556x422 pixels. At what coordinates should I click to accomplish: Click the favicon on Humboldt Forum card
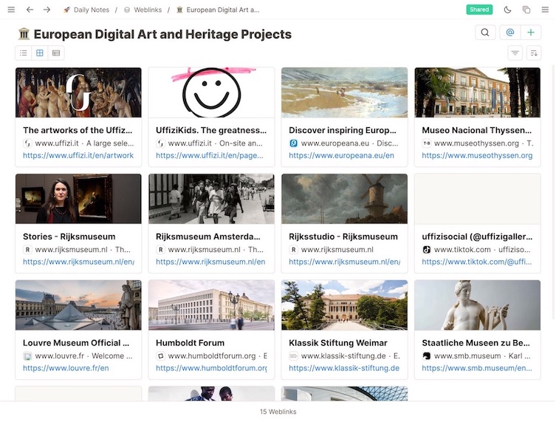(161, 355)
